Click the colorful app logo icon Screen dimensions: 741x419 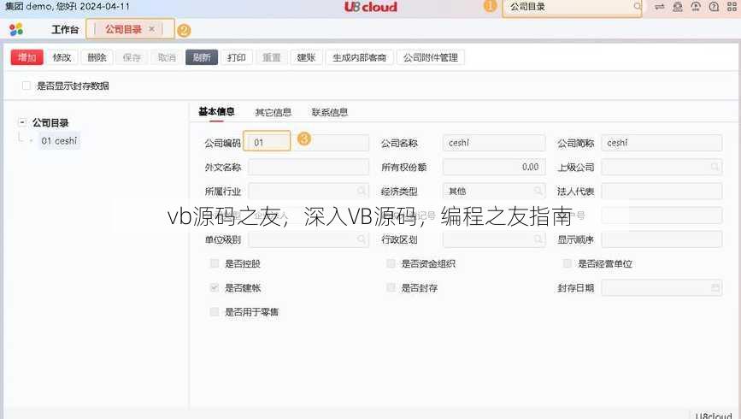(16, 29)
